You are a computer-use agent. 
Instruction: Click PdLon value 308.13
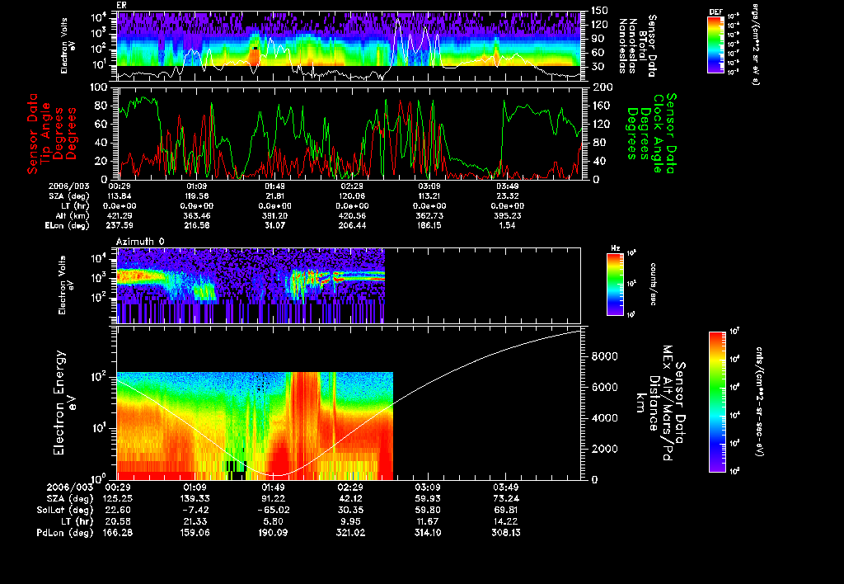506,532
